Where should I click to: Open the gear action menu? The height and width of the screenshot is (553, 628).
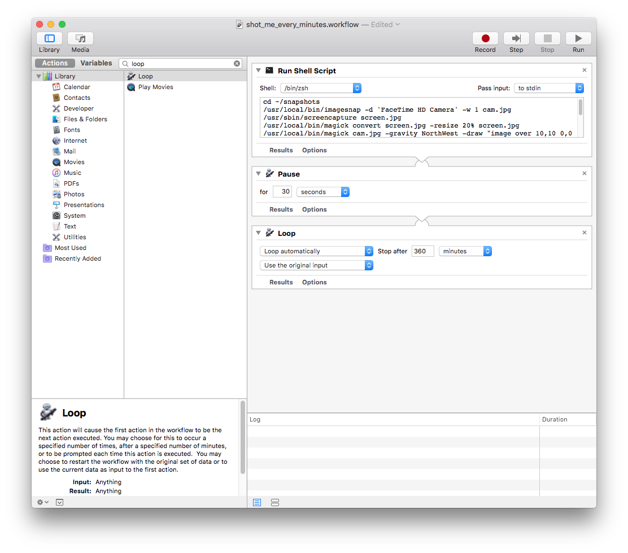42,502
